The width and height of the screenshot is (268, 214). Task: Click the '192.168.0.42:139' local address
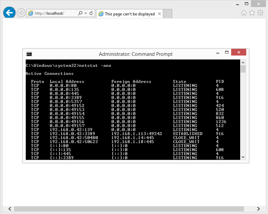pos(71,130)
